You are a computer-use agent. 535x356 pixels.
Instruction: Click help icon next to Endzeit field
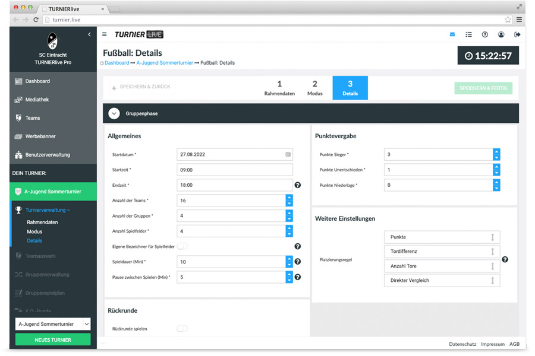[x=298, y=185]
